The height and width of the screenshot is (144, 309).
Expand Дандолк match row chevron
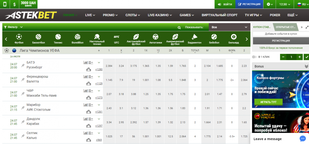99,119
